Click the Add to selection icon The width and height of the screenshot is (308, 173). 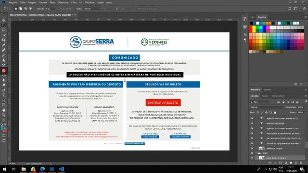tap(21, 9)
